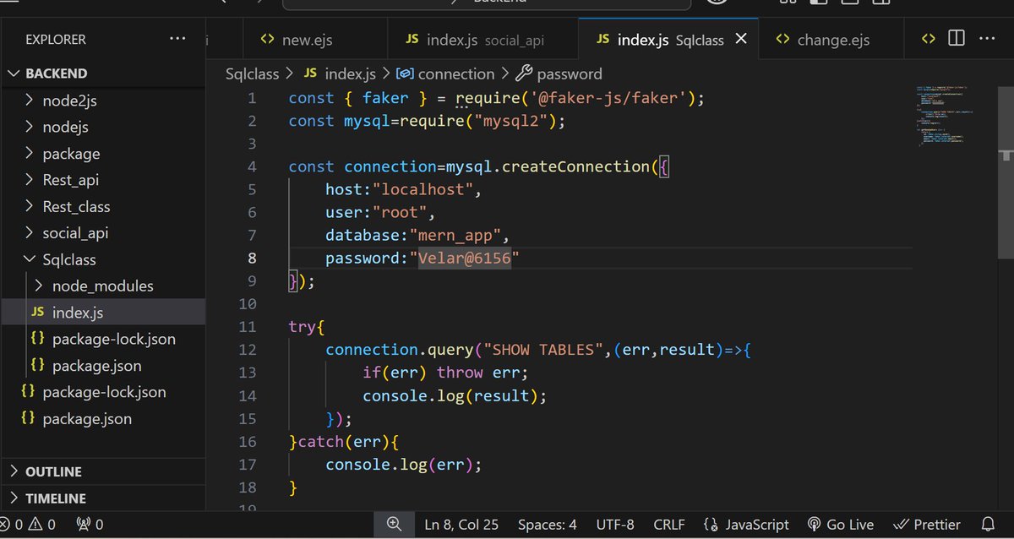Click the zoom magnifier status icon
The height and width of the screenshot is (539, 1014).
pyautogui.click(x=394, y=524)
